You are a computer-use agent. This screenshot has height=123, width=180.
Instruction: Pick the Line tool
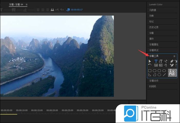click(x=164, y=75)
